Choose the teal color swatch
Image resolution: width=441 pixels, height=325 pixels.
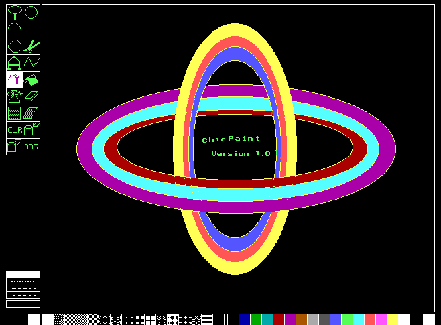267,320
